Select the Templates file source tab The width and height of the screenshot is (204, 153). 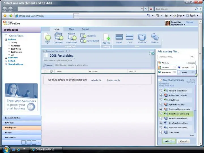167,67
